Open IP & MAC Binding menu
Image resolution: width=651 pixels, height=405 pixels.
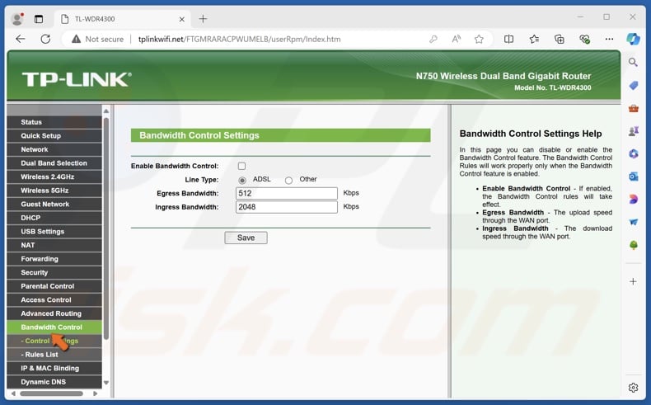(x=54, y=369)
